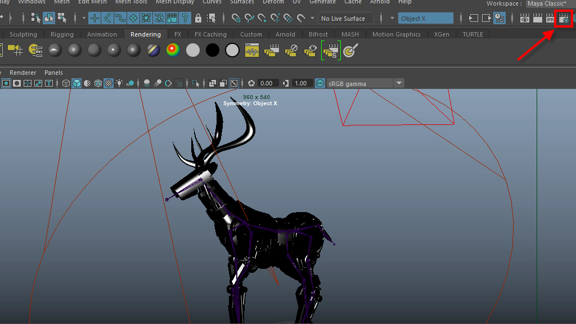Open the Mesh Display menu
The width and height of the screenshot is (576, 324).
[175, 2]
